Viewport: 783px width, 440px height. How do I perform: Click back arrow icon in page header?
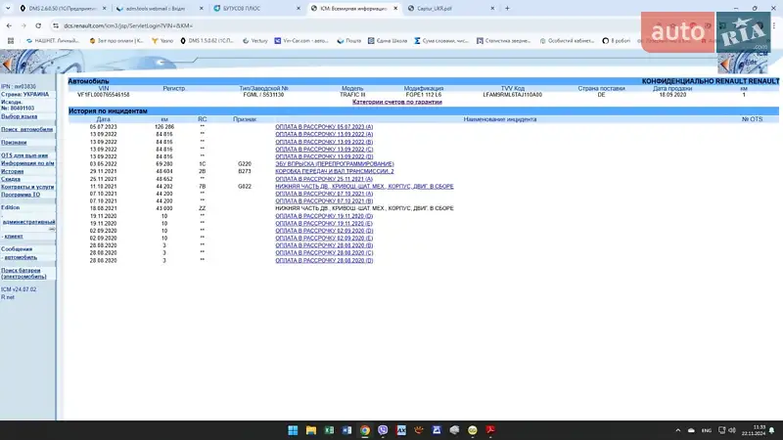coord(7,64)
